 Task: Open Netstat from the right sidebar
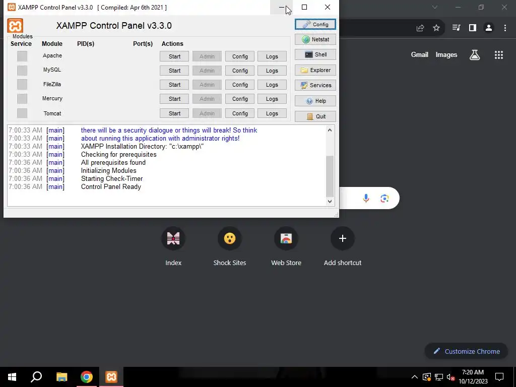coord(315,39)
